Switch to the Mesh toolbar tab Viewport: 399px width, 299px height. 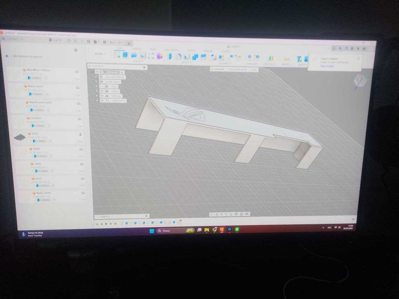tap(153, 49)
